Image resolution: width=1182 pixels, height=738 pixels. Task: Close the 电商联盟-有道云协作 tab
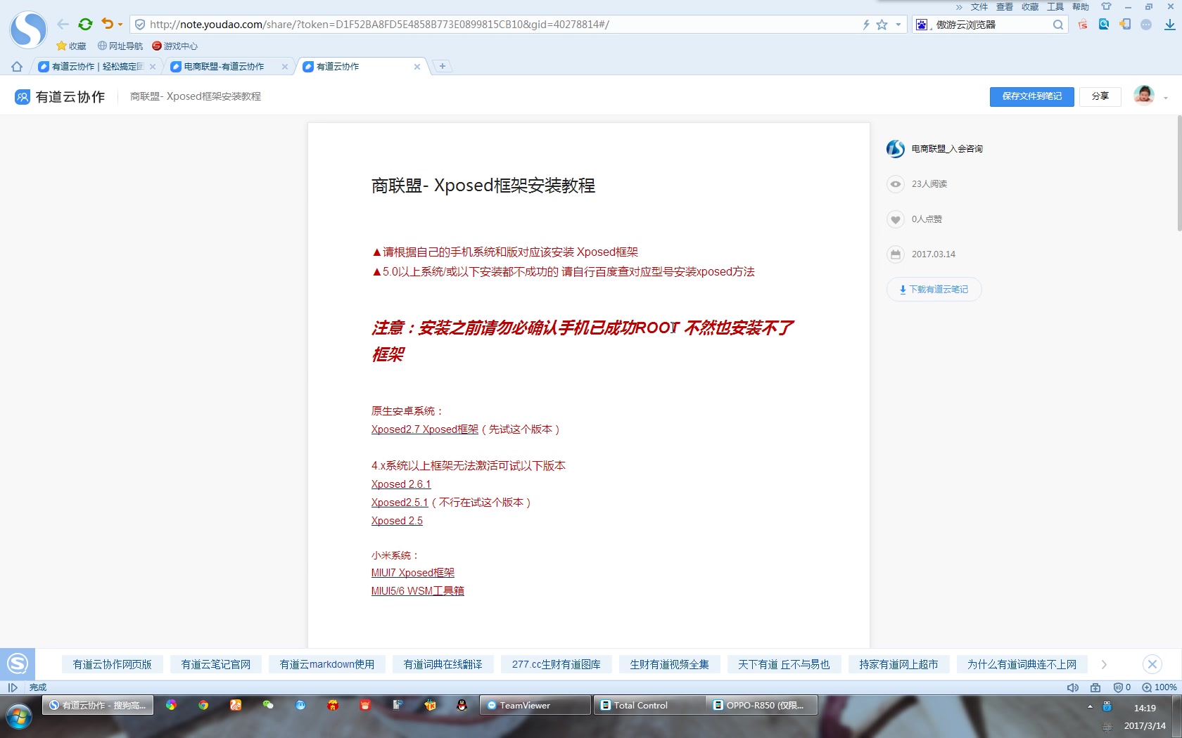pyautogui.click(x=285, y=67)
